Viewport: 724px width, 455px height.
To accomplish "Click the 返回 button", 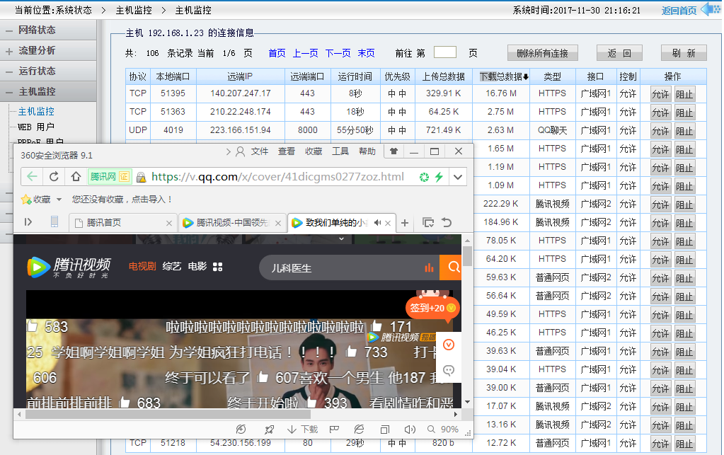I will pyautogui.click(x=619, y=53).
